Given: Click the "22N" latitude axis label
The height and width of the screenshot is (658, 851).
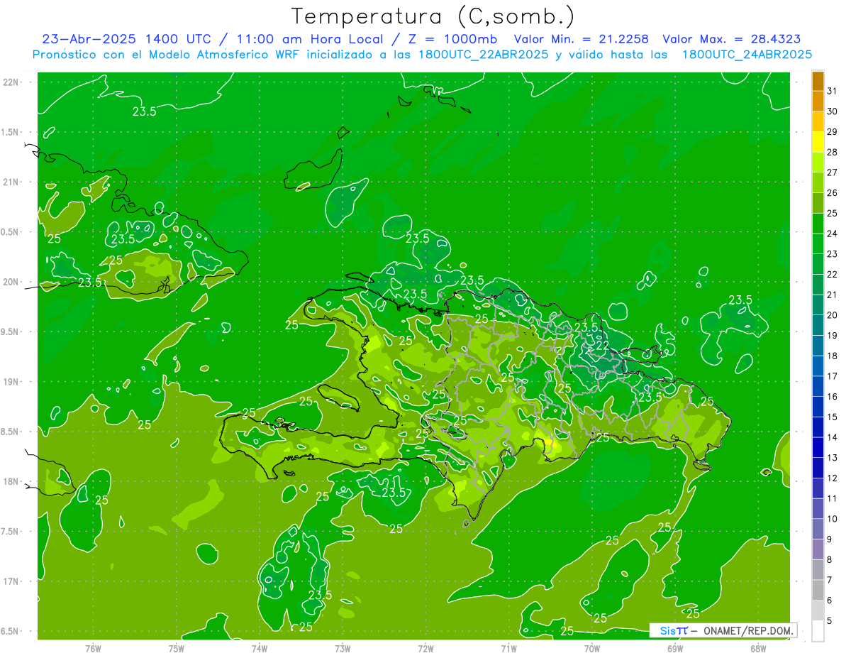Looking at the screenshot, I should (12, 82).
